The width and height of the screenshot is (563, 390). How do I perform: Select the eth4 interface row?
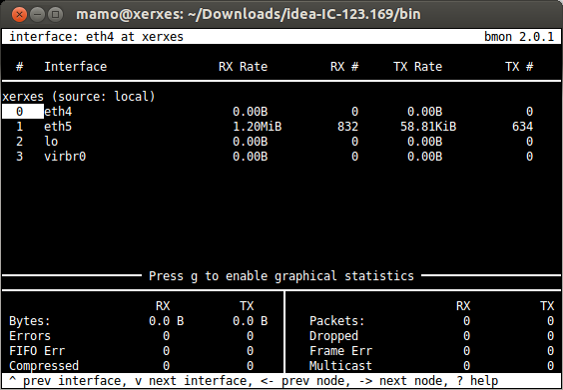281,112
